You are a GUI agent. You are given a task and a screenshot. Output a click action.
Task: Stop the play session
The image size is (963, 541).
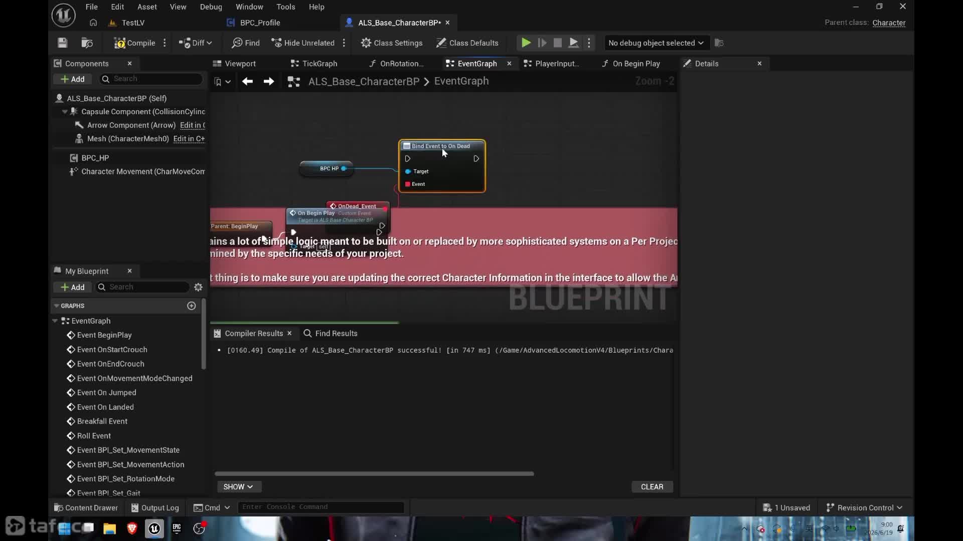(557, 43)
